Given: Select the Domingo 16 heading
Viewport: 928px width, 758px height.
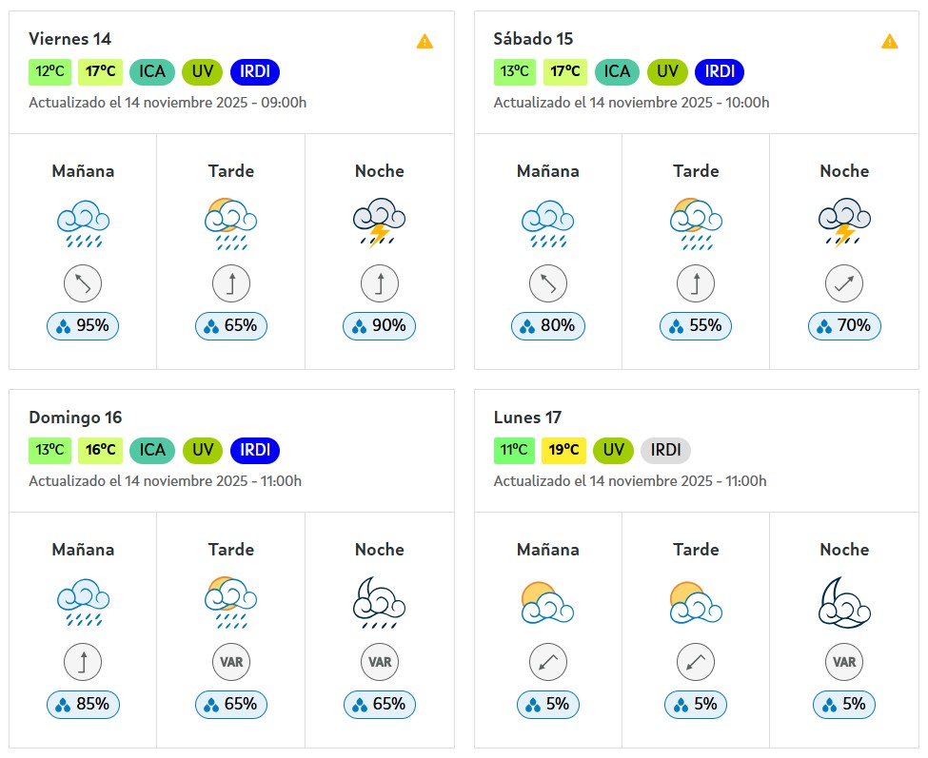Looking at the screenshot, I should [75, 418].
